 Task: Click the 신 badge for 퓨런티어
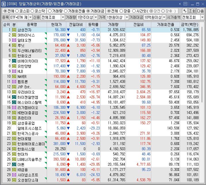tap(14, 118)
